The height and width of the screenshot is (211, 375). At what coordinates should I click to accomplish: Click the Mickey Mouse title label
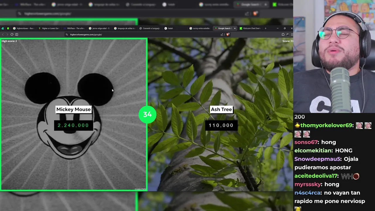74,109
